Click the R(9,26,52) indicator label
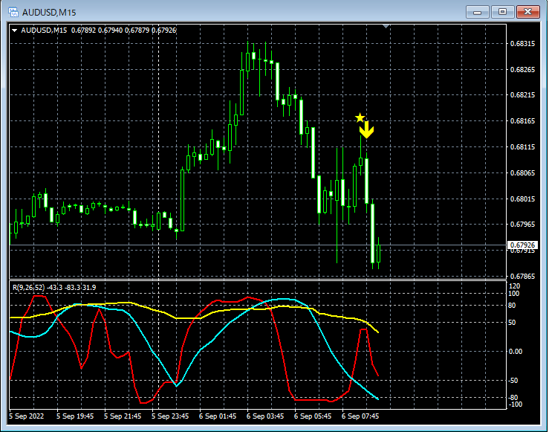 (29, 288)
